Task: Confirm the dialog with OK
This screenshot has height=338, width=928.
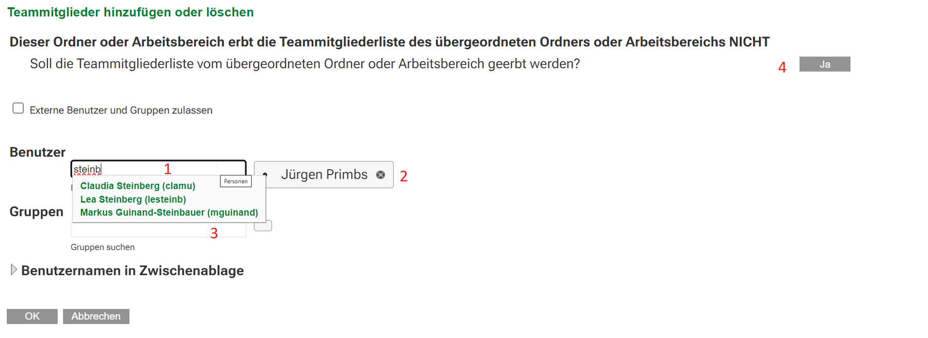Action: point(32,316)
